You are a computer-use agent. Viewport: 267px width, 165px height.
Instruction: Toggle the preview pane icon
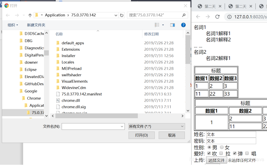(172, 25)
